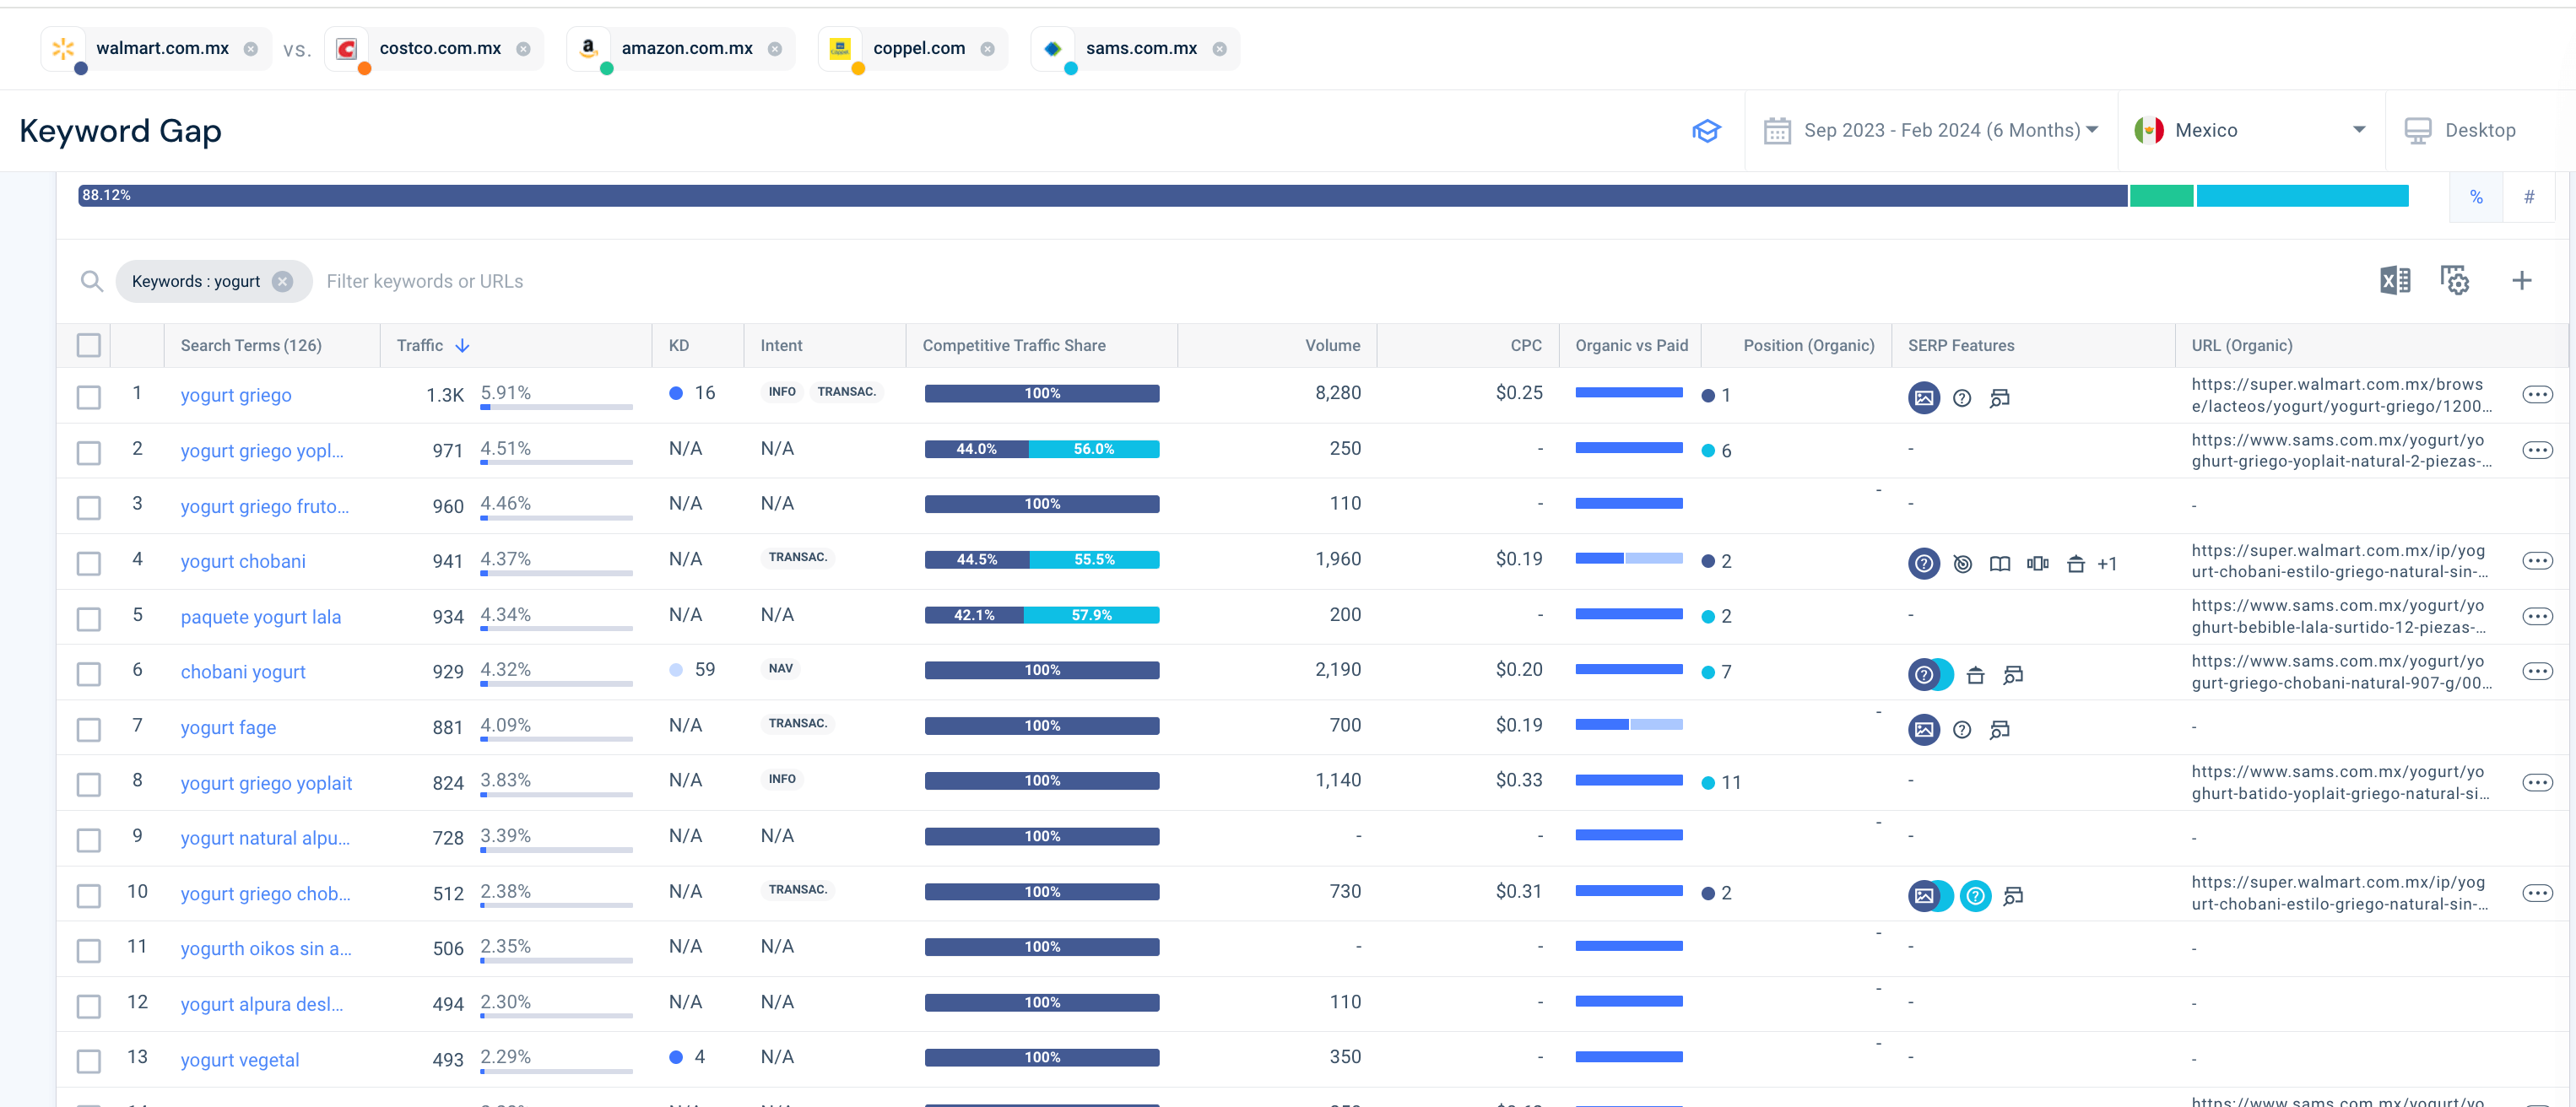Open more options for the yogurt griego row
This screenshot has width=2576, height=1107.
point(2537,395)
